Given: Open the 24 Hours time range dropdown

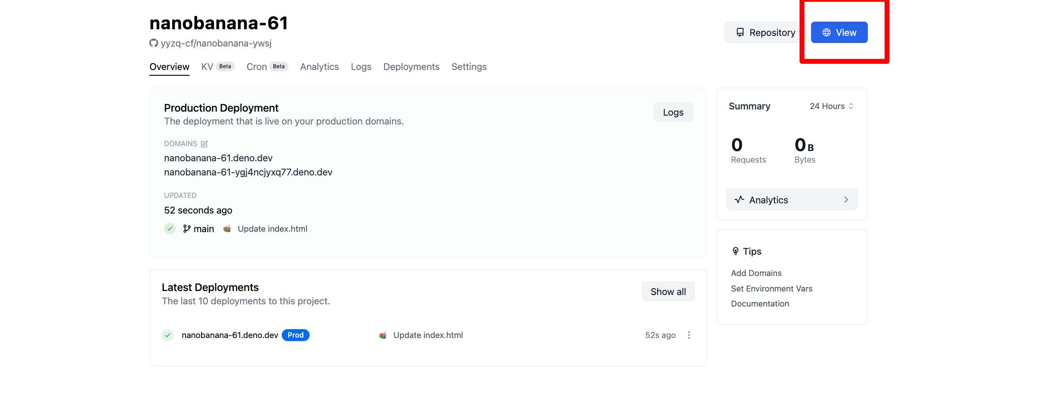Looking at the screenshot, I should [x=831, y=106].
